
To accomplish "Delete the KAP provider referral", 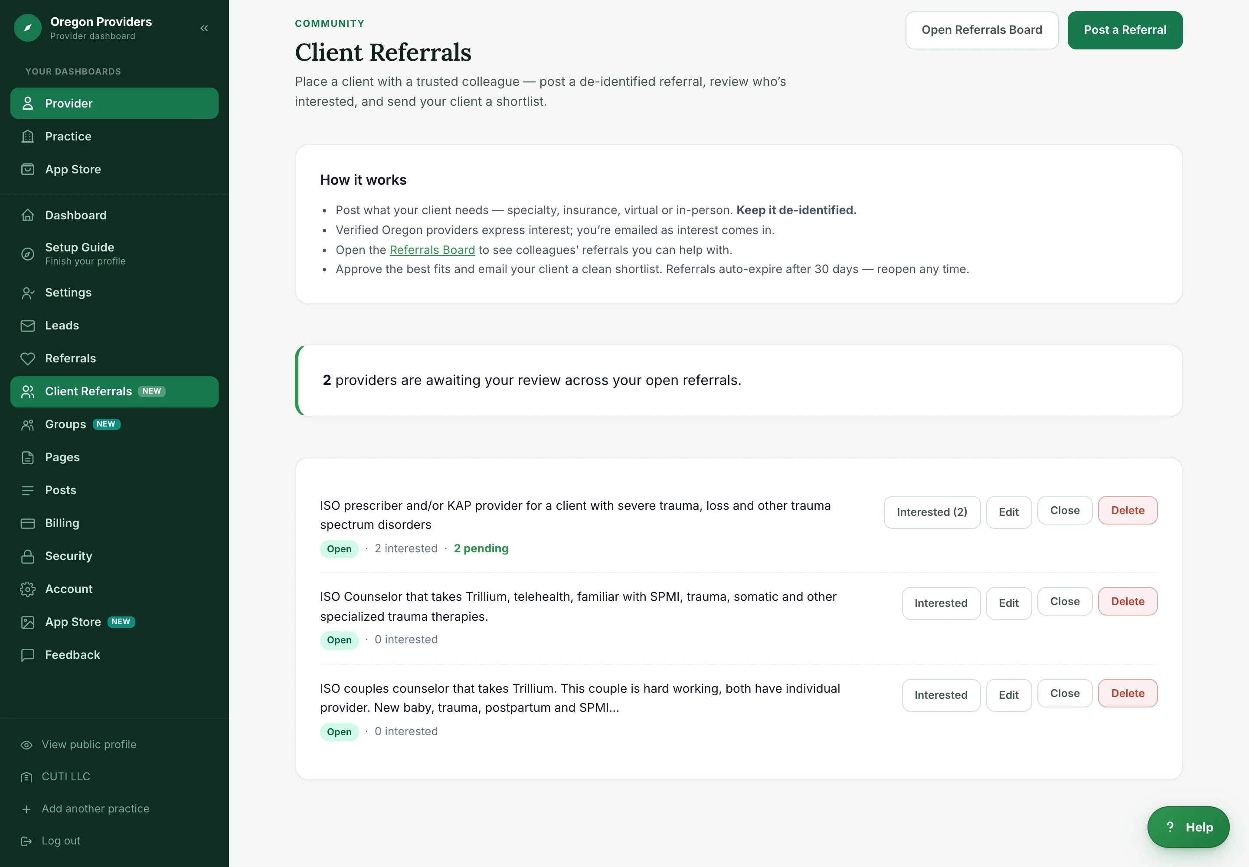I will [1127, 511].
